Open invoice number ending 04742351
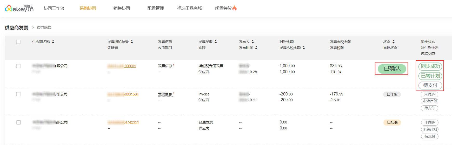 click(123, 122)
